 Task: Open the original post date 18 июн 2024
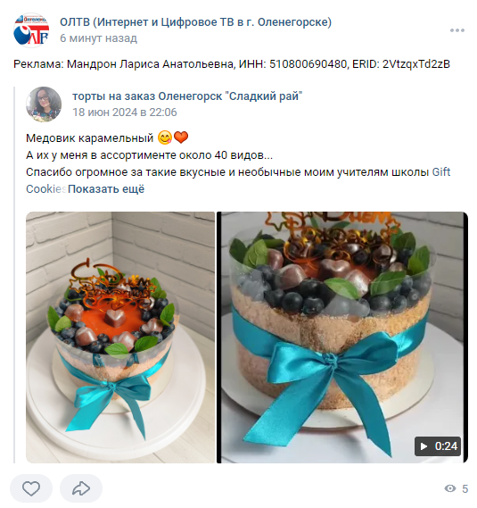pyautogui.click(x=125, y=112)
